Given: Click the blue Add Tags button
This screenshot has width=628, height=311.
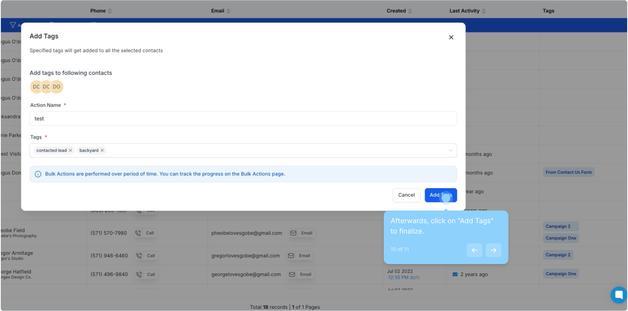Looking at the screenshot, I should (x=440, y=195).
